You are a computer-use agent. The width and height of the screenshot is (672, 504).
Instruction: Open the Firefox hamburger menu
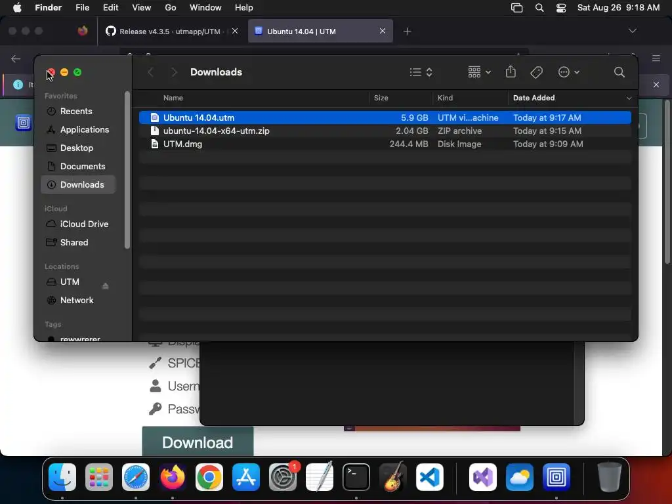[656, 58]
